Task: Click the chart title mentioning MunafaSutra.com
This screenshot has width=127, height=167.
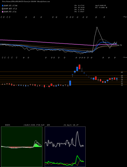Action: [26, 2]
